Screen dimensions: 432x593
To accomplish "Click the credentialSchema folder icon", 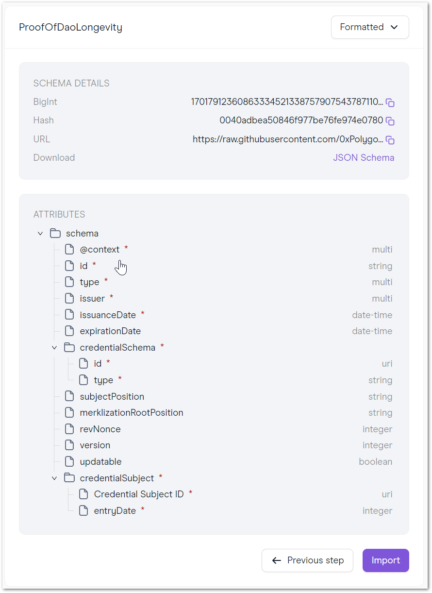I will [69, 347].
